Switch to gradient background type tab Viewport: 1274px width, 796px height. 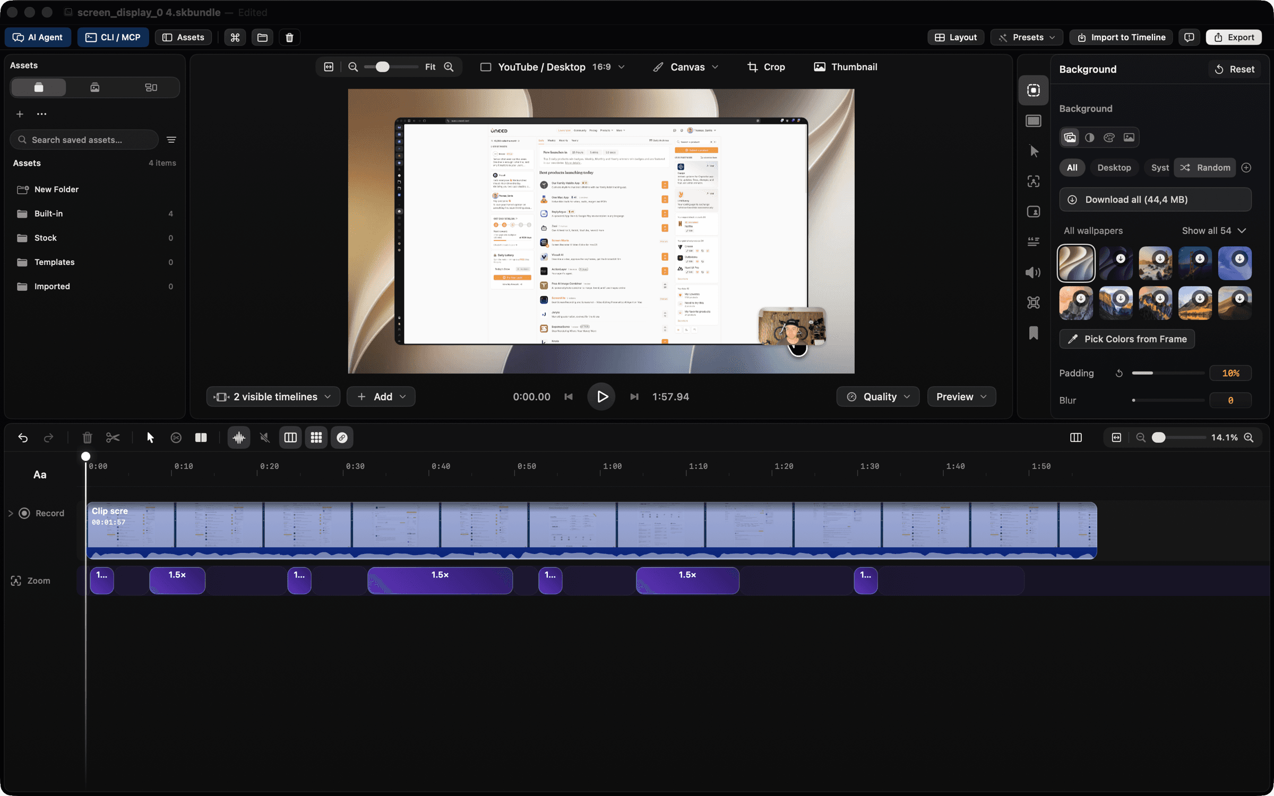pos(1089,137)
